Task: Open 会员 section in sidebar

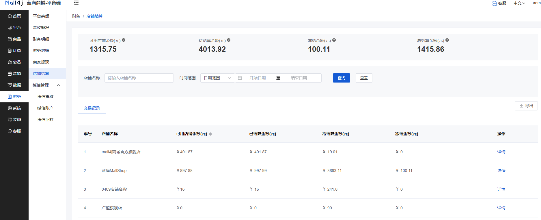Action: click(x=14, y=62)
